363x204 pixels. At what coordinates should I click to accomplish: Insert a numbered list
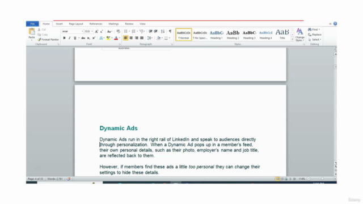coord(134,31)
